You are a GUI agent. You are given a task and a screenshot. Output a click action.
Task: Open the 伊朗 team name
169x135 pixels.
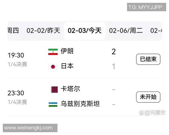click(x=67, y=51)
